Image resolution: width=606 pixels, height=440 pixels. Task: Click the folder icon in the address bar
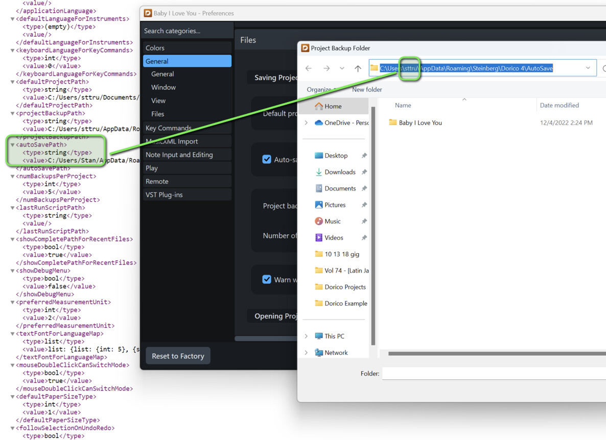(374, 68)
